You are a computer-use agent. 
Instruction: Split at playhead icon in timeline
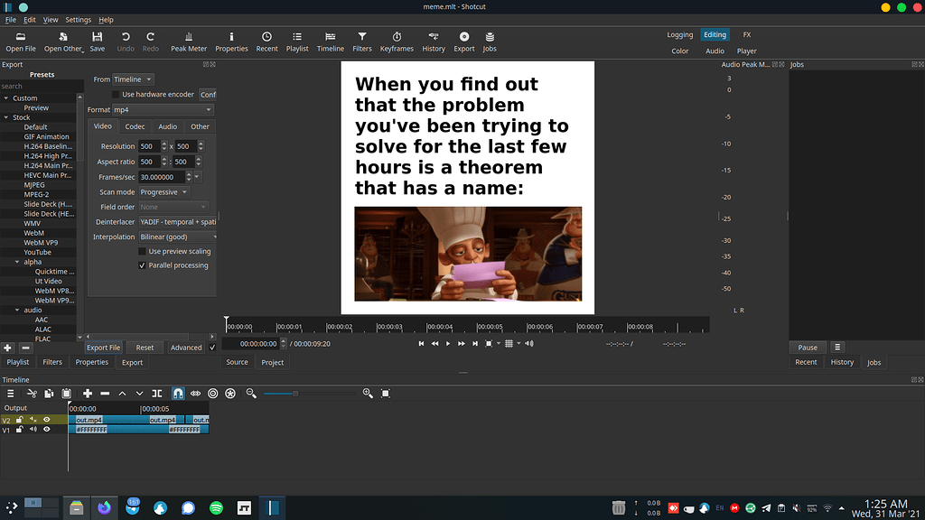tap(157, 394)
